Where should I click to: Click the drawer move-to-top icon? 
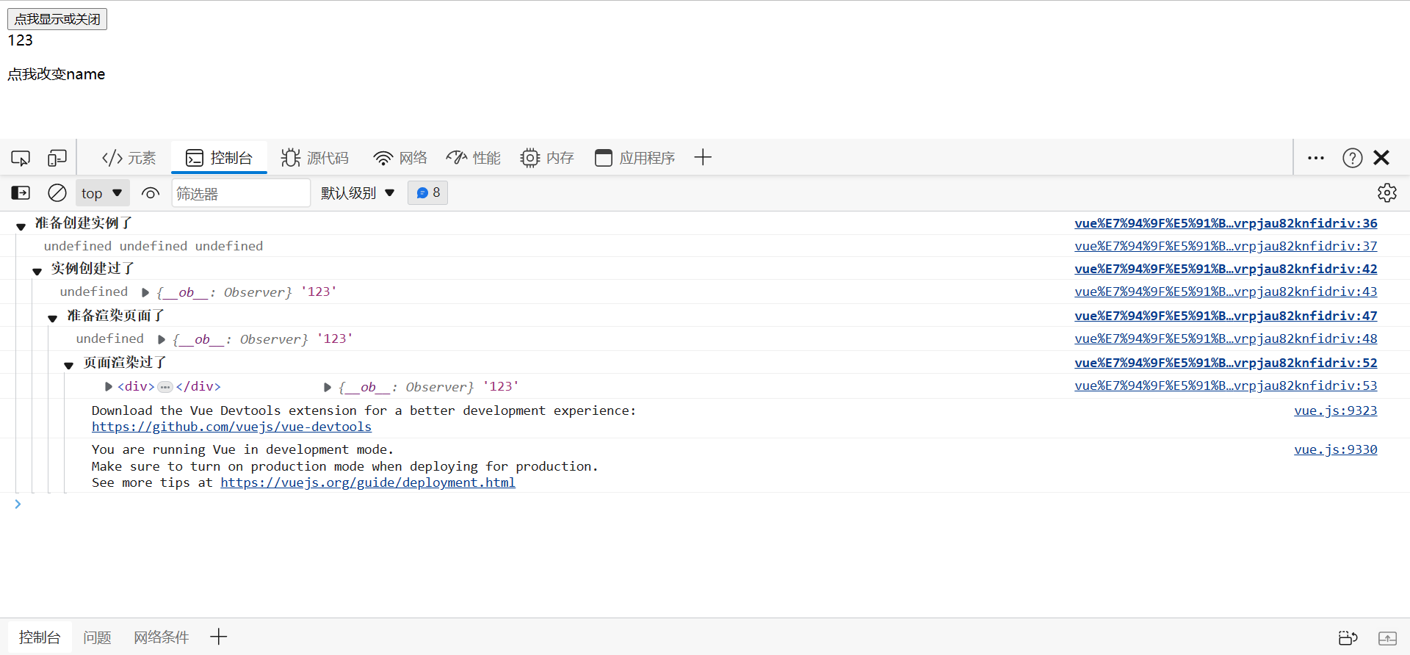1348,637
